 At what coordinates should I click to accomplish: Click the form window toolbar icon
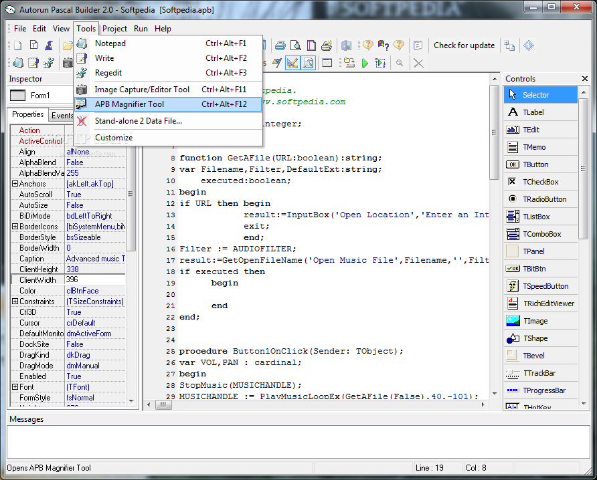327,63
